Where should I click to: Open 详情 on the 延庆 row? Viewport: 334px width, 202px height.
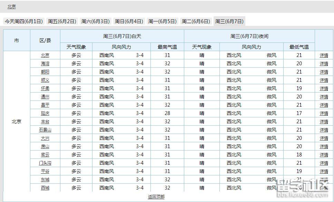[324, 113]
